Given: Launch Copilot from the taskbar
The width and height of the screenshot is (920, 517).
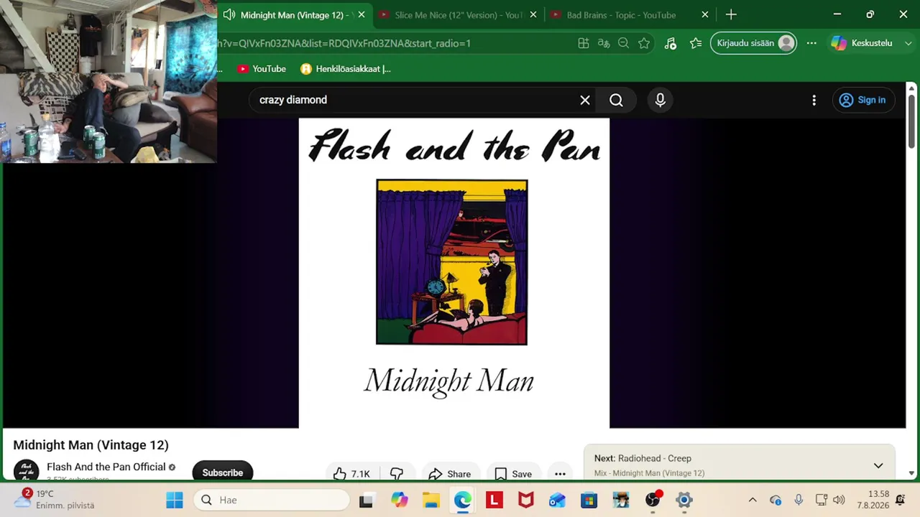Looking at the screenshot, I should click(x=399, y=500).
